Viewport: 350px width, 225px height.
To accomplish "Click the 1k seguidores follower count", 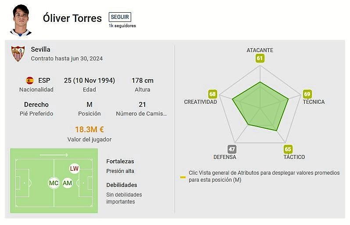I will coord(122,26).
